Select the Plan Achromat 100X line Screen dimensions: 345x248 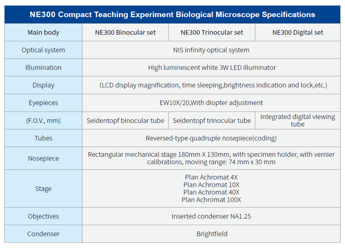click(211, 200)
